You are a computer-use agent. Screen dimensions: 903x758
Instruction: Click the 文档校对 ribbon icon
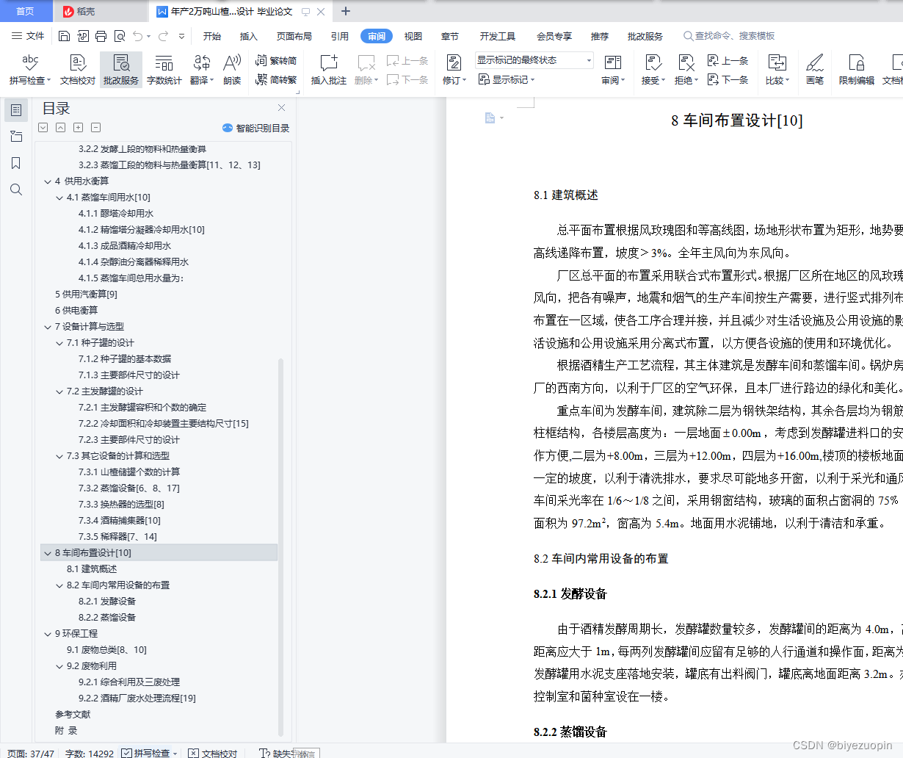coord(78,70)
